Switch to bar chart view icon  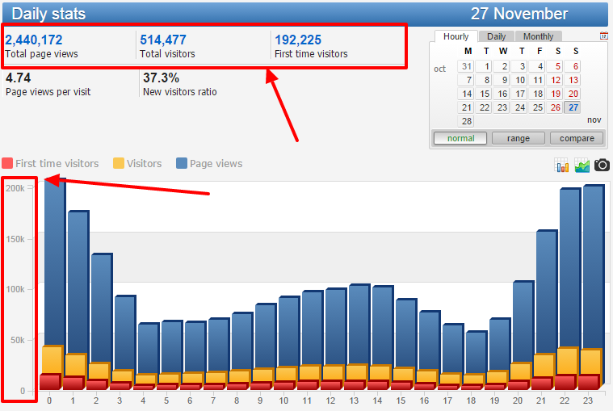coord(562,166)
